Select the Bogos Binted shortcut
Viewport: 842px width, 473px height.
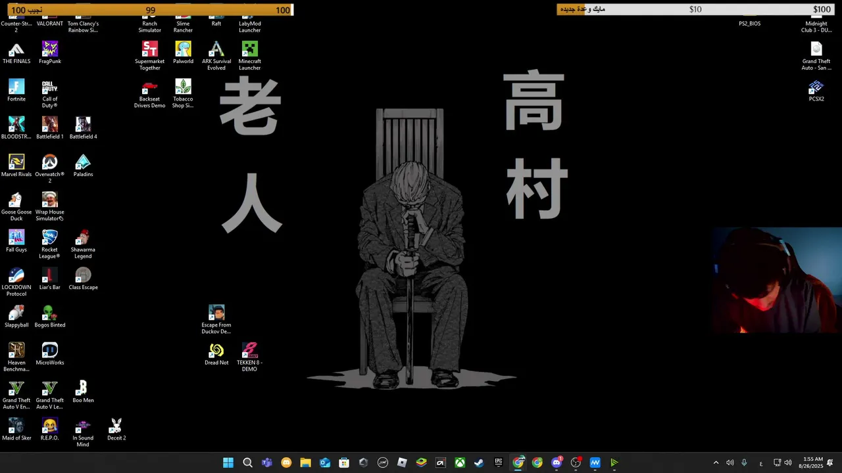[50, 316]
